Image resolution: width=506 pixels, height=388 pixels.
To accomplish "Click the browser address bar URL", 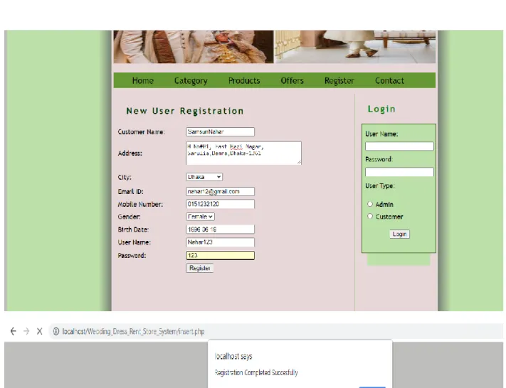I will coord(133,331).
